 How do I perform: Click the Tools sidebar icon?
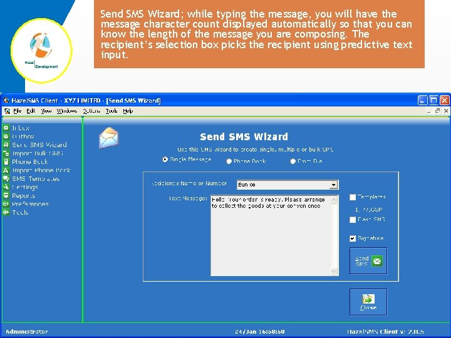(6, 212)
